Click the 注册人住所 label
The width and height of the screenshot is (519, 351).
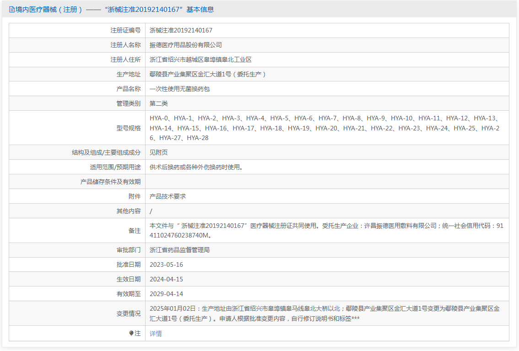(125, 59)
